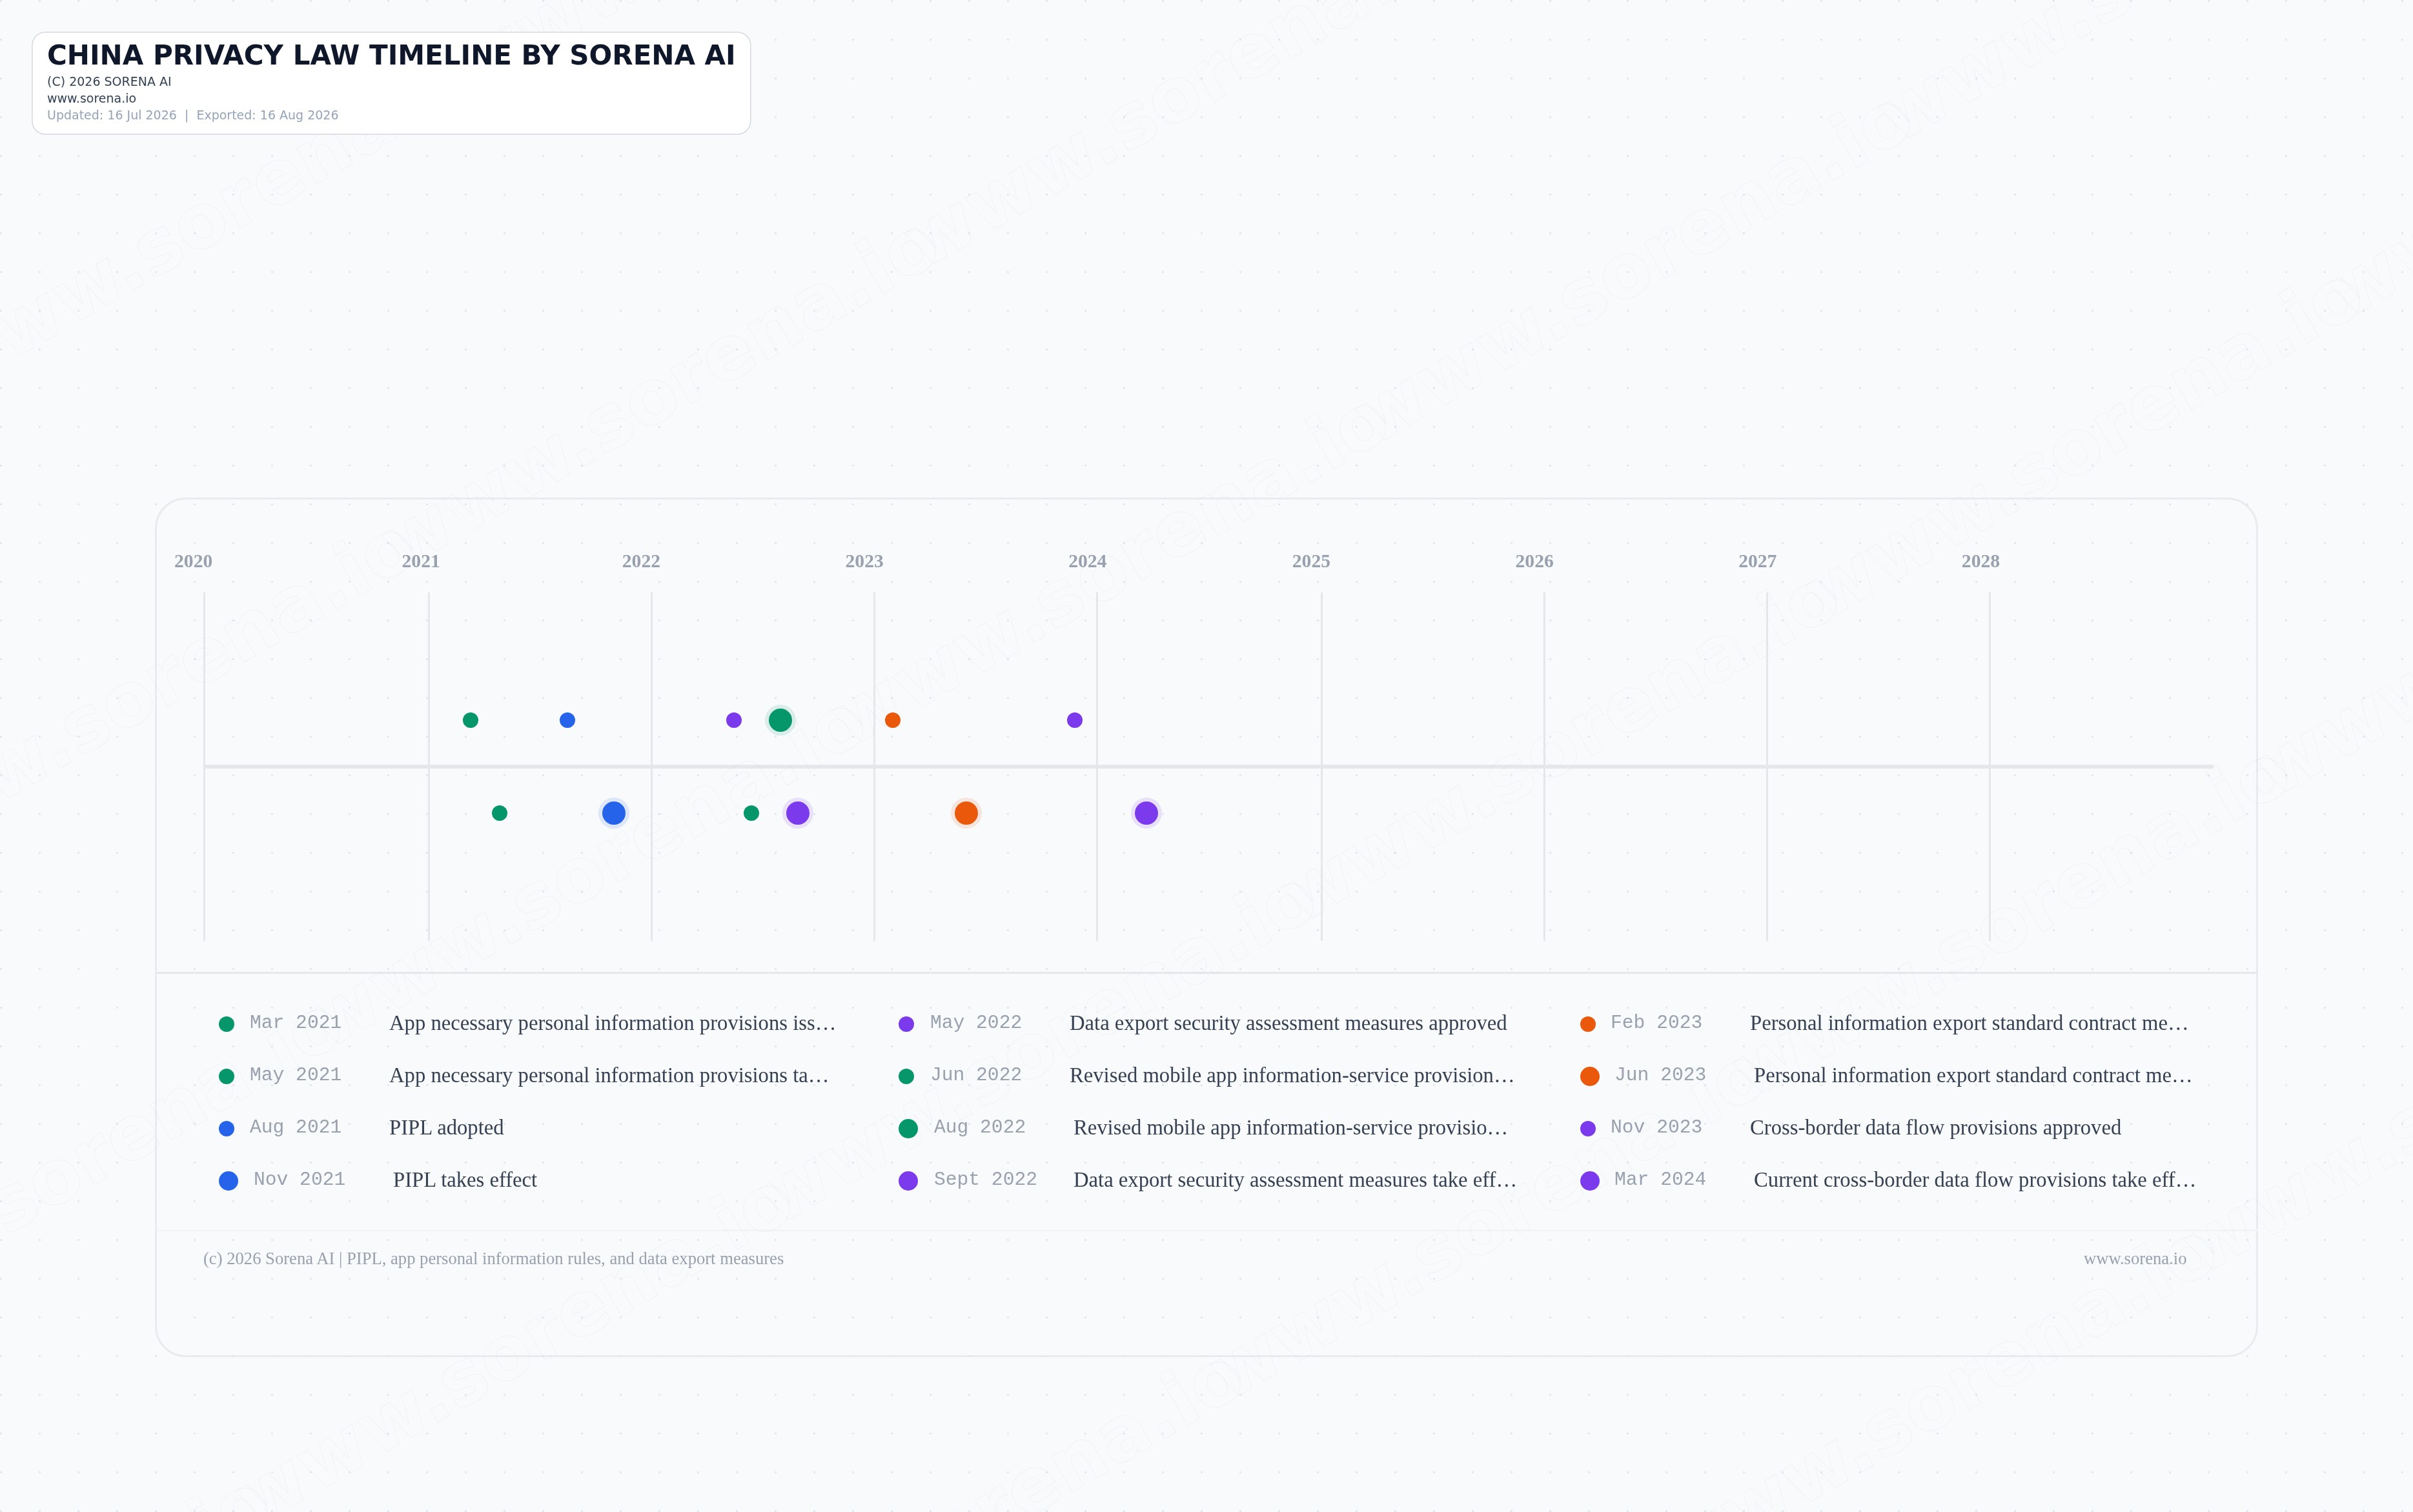
Task: Select the 'PIPL adopted' entry
Action: (x=446, y=1127)
